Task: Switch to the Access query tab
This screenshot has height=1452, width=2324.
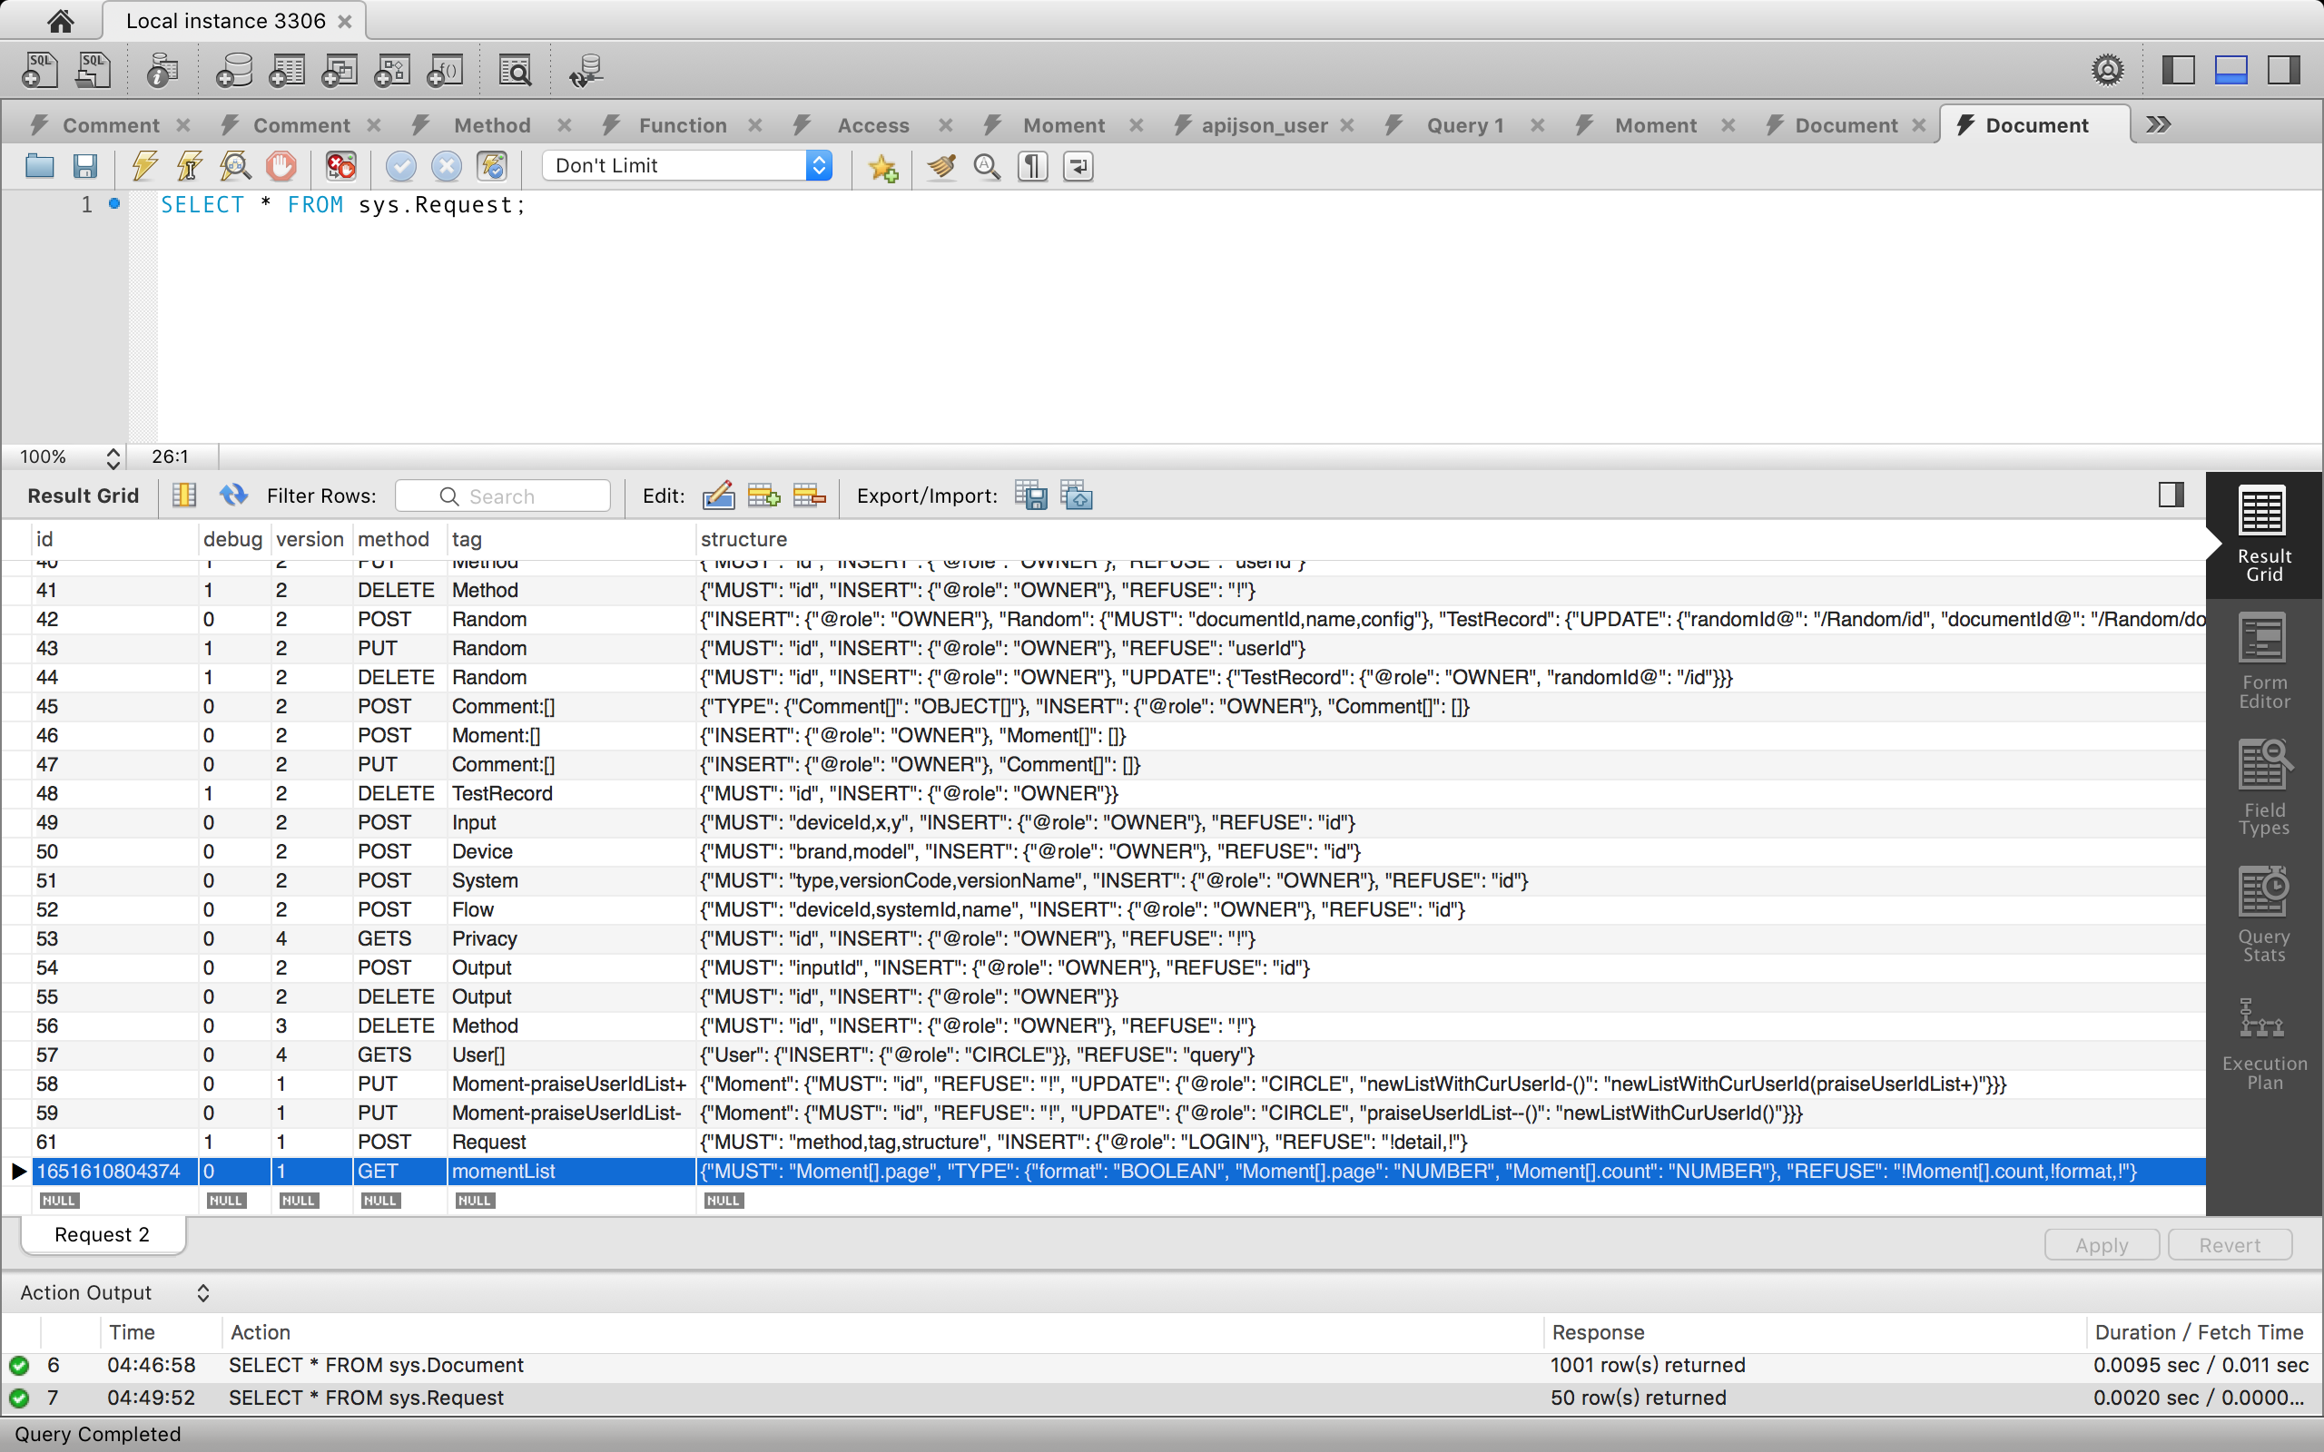Action: tap(873, 125)
